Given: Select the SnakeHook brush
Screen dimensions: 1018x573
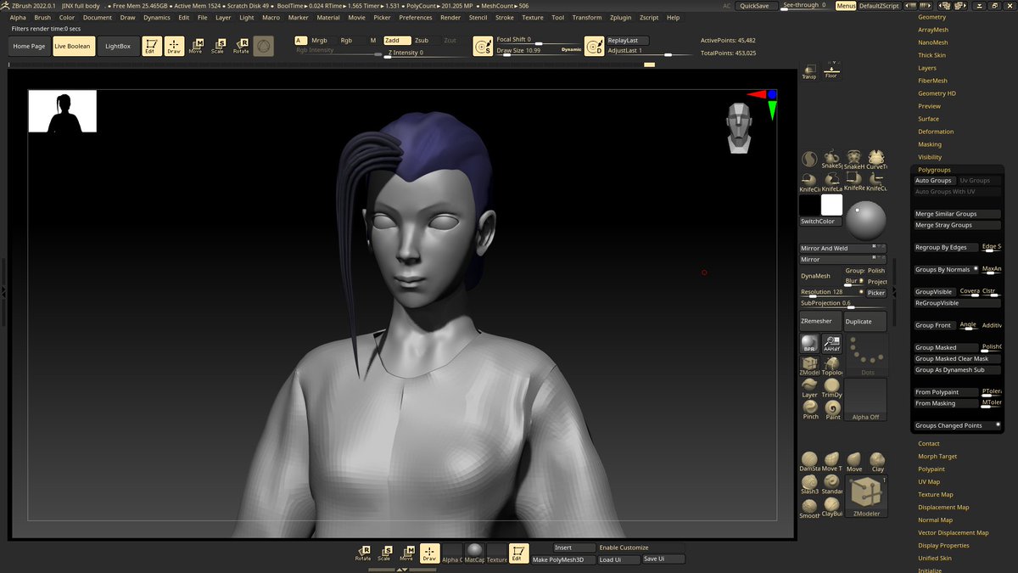Looking at the screenshot, I should [853, 160].
